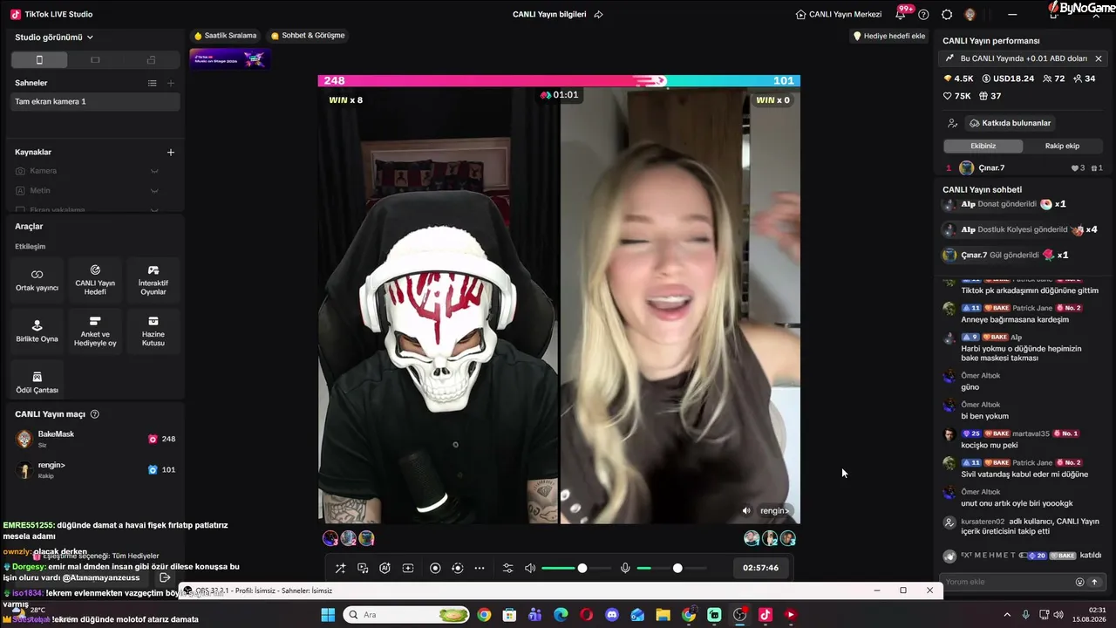Expand the Studio görünümü dropdown

pyautogui.click(x=54, y=38)
